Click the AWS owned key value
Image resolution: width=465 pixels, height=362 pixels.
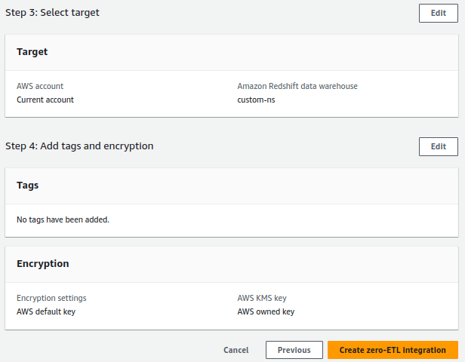click(266, 311)
